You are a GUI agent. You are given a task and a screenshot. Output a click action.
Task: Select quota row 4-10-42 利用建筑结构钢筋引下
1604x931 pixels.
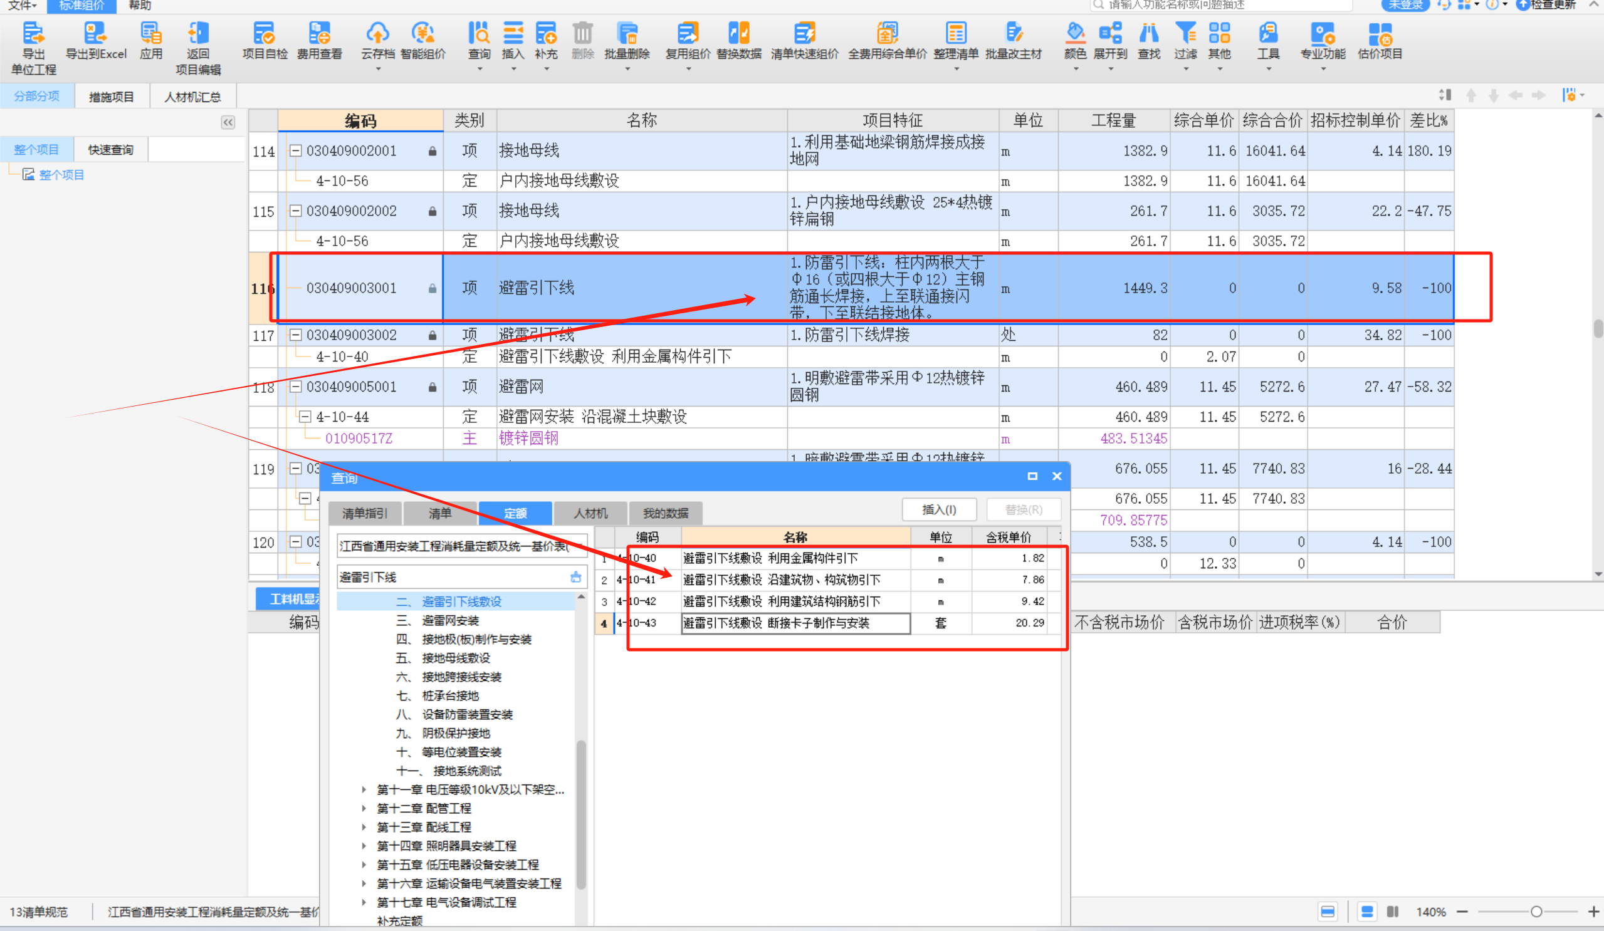click(x=827, y=601)
